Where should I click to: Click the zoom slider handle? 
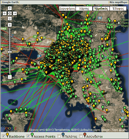click(x=10, y=52)
